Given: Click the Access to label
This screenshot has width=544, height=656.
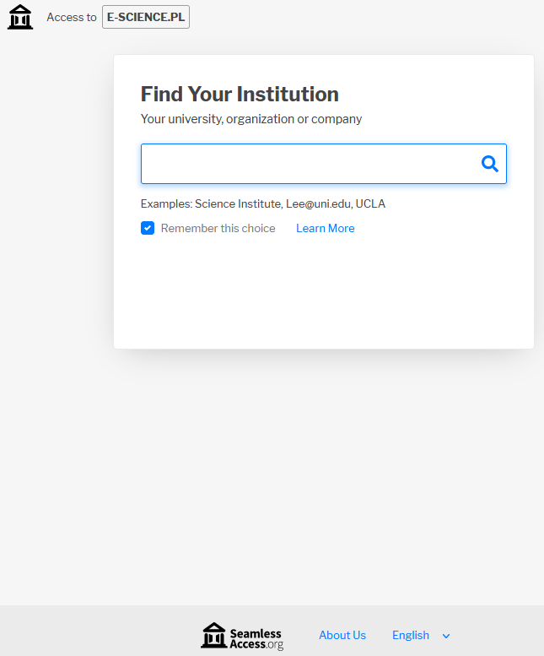Looking at the screenshot, I should pyautogui.click(x=72, y=17).
